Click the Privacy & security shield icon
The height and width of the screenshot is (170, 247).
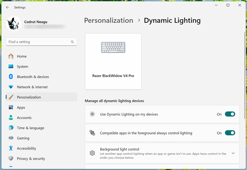pyautogui.click(x=11, y=159)
